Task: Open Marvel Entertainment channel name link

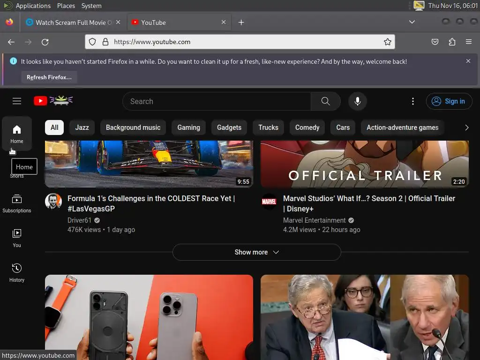Action: pos(314,220)
